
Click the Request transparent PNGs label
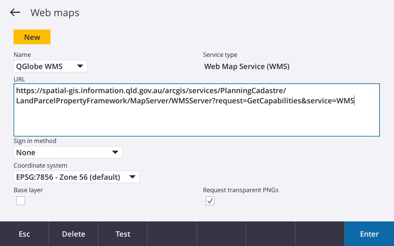[x=241, y=190]
